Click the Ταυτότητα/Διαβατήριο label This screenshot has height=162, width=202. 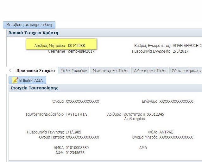click(x=44, y=114)
